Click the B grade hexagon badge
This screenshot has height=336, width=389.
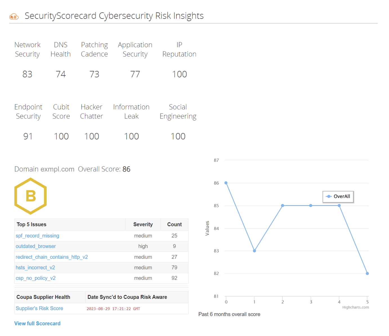pyautogui.click(x=30, y=196)
